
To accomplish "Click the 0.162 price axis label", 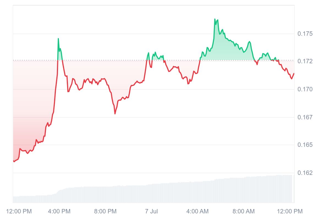I will click(305, 173).
